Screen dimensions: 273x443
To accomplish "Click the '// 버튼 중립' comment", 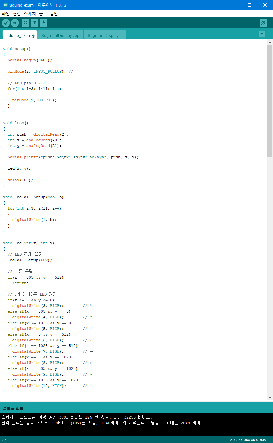I will 20,271.
